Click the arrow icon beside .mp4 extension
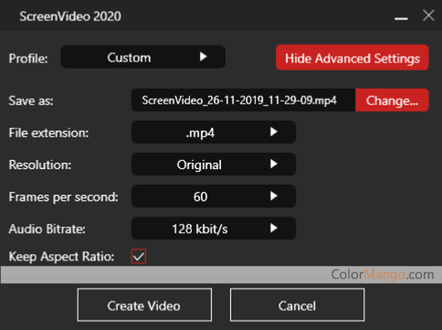This screenshot has height=330, width=442. click(x=273, y=133)
